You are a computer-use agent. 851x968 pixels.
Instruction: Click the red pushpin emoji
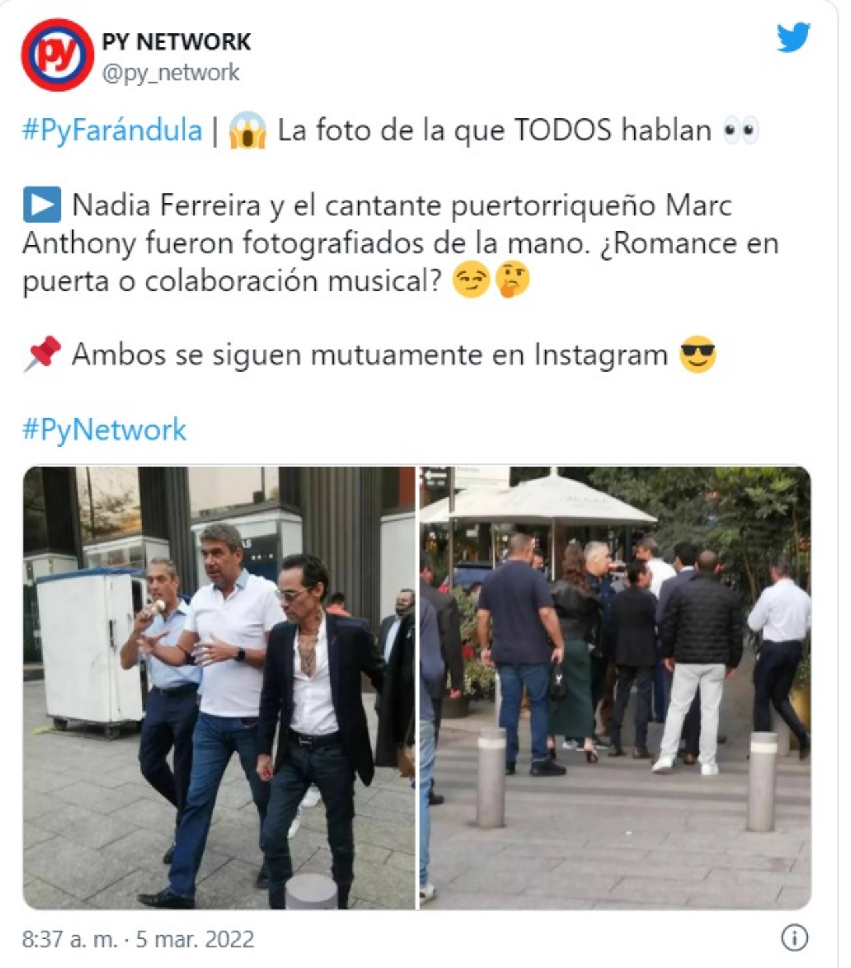coord(42,354)
